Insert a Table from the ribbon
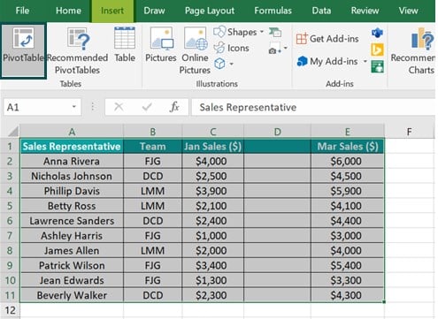438x319 pixels. [125, 44]
